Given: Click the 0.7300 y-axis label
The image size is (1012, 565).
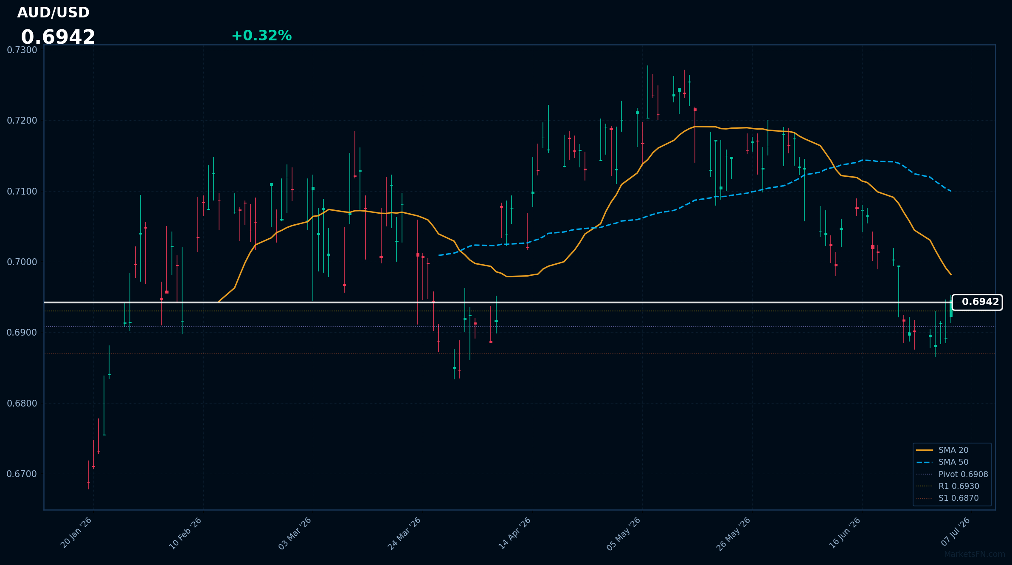Looking at the screenshot, I should pyautogui.click(x=22, y=50).
